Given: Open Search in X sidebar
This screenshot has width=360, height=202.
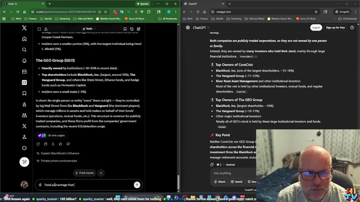Looking at the screenshot, I should coord(24,50).
